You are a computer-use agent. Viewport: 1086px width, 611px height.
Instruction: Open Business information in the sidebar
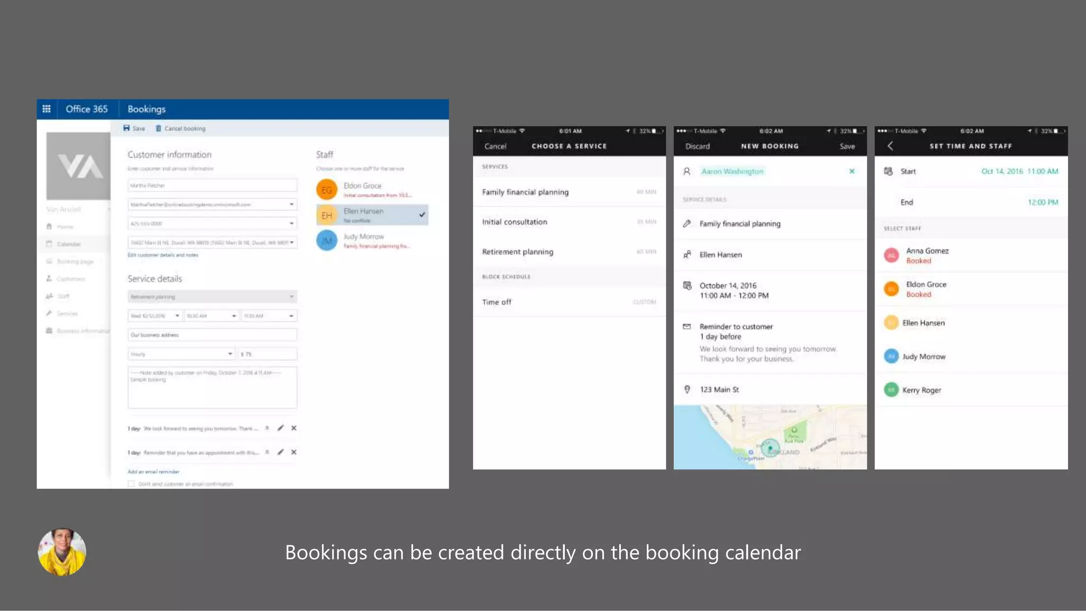[x=77, y=330]
